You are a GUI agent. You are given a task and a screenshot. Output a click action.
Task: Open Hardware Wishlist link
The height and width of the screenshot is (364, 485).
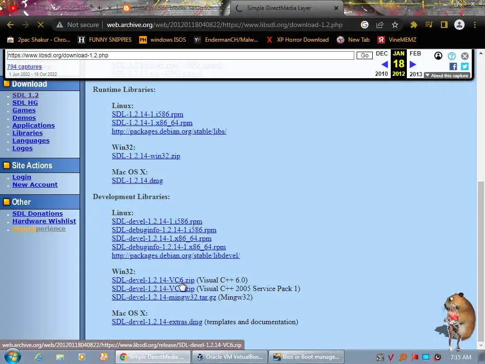(x=44, y=221)
